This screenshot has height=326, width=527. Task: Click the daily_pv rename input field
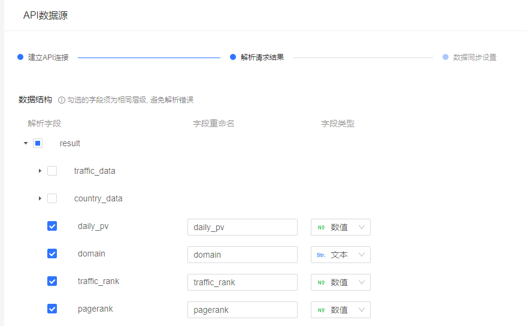tap(242, 227)
